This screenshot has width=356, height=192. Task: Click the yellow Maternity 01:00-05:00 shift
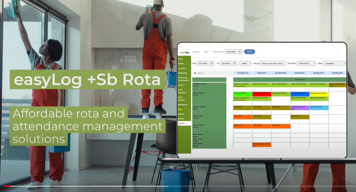pyautogui.click(x=319, y=94)
